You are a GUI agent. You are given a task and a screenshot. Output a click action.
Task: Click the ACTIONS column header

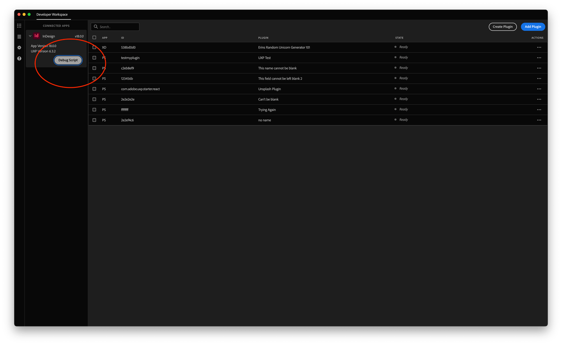coord(537,38)
